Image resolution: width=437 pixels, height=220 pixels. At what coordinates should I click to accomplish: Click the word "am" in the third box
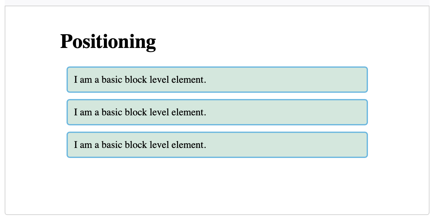click(86, 145)
